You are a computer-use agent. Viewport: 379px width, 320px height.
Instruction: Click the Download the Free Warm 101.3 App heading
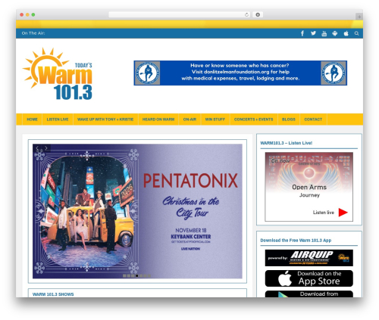pyautogui.click(x=296, y=241)
